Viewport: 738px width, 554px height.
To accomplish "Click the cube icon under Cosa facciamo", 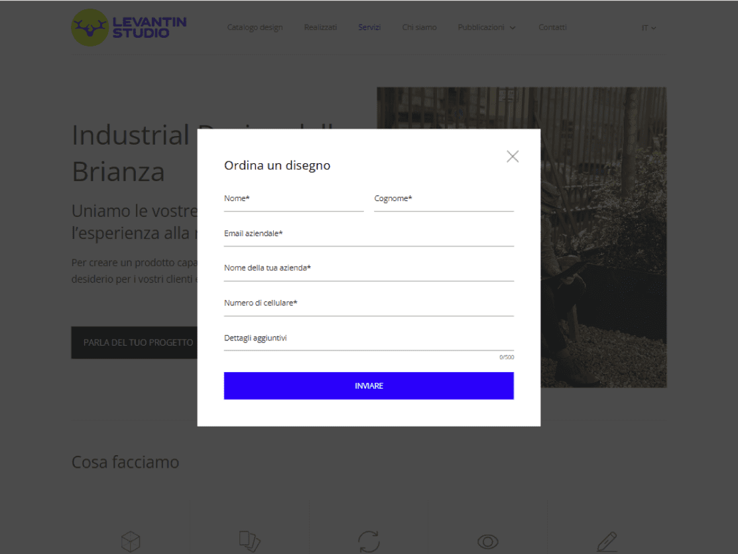I will click(x=131, y=541).
